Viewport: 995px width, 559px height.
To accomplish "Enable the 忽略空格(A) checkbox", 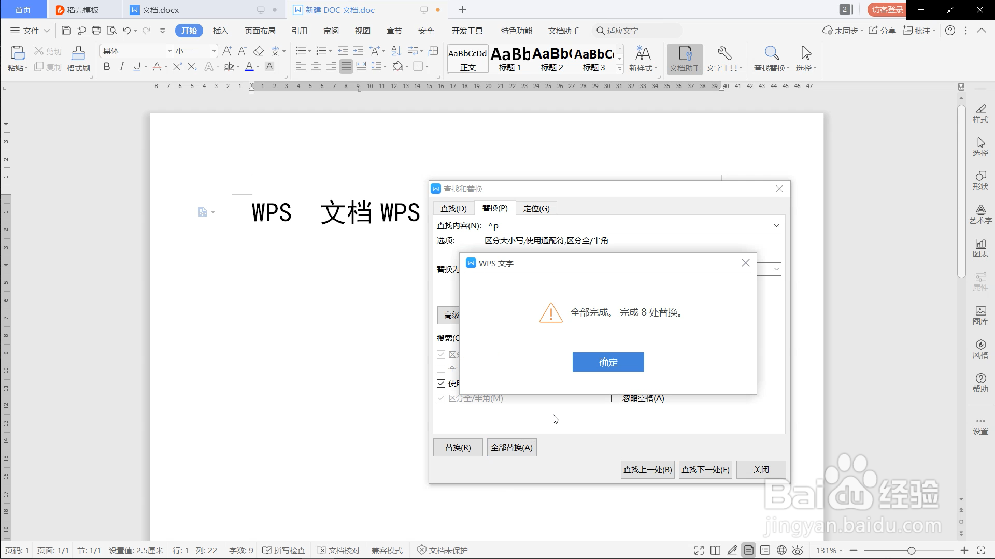I will pos(616,398).
